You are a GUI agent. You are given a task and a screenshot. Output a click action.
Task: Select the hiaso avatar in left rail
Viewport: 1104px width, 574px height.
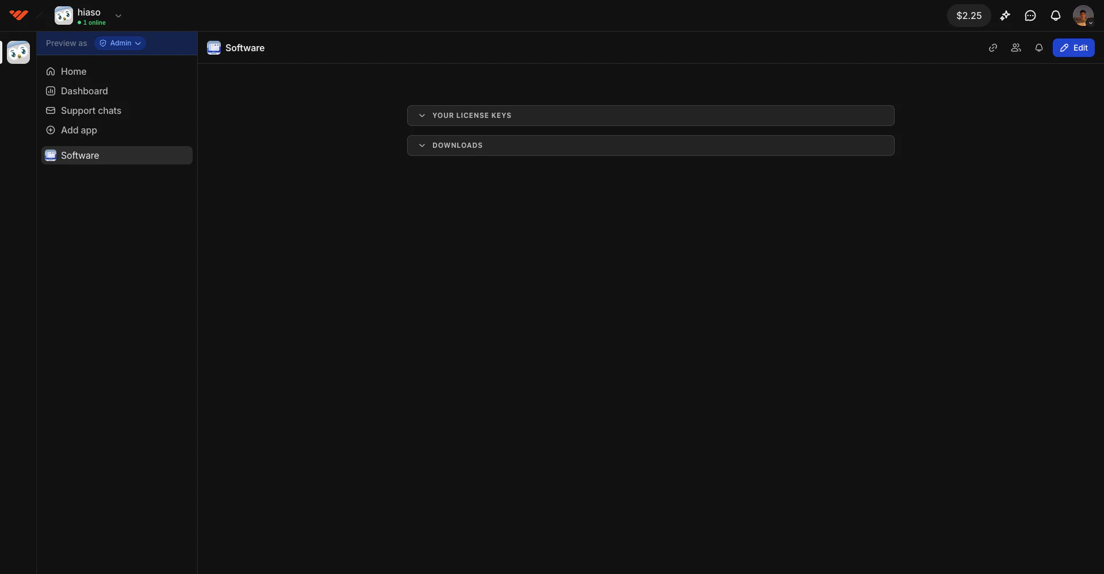pos(18,52)
